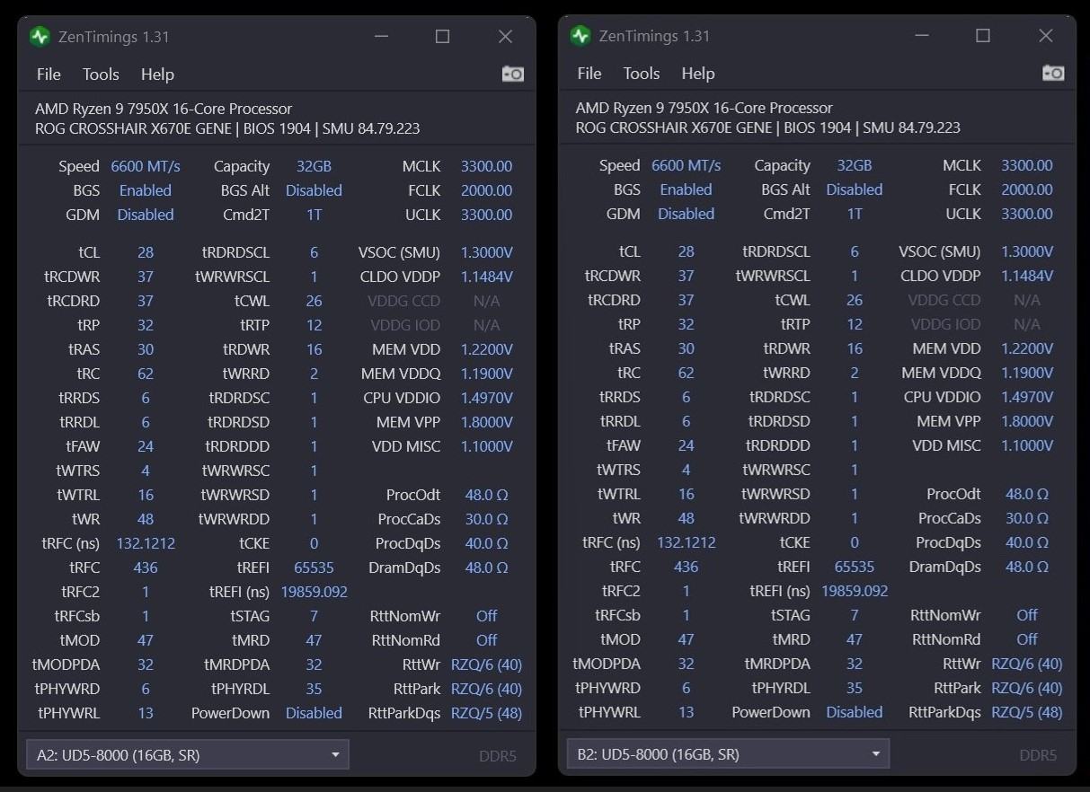The width and height of the screenshot is (1090, 792).
Task: Maximize the right ZenTimings window
Action: [x=983, y=36]
